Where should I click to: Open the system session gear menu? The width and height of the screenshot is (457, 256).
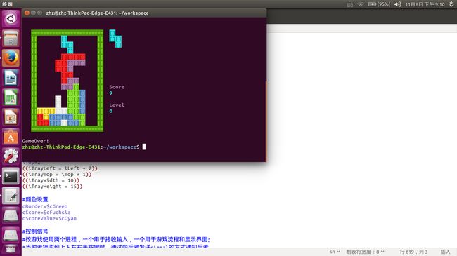pyautogui.click(x=452, y=4)
